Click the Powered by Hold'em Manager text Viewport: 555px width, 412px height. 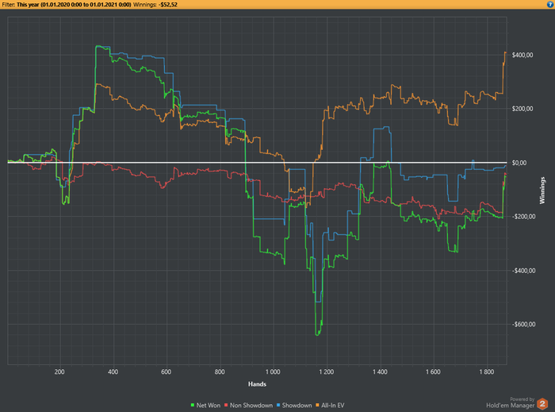[511, 402]
